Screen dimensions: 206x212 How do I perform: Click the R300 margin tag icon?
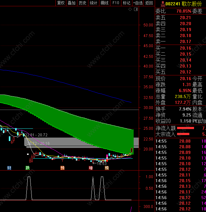163,4
